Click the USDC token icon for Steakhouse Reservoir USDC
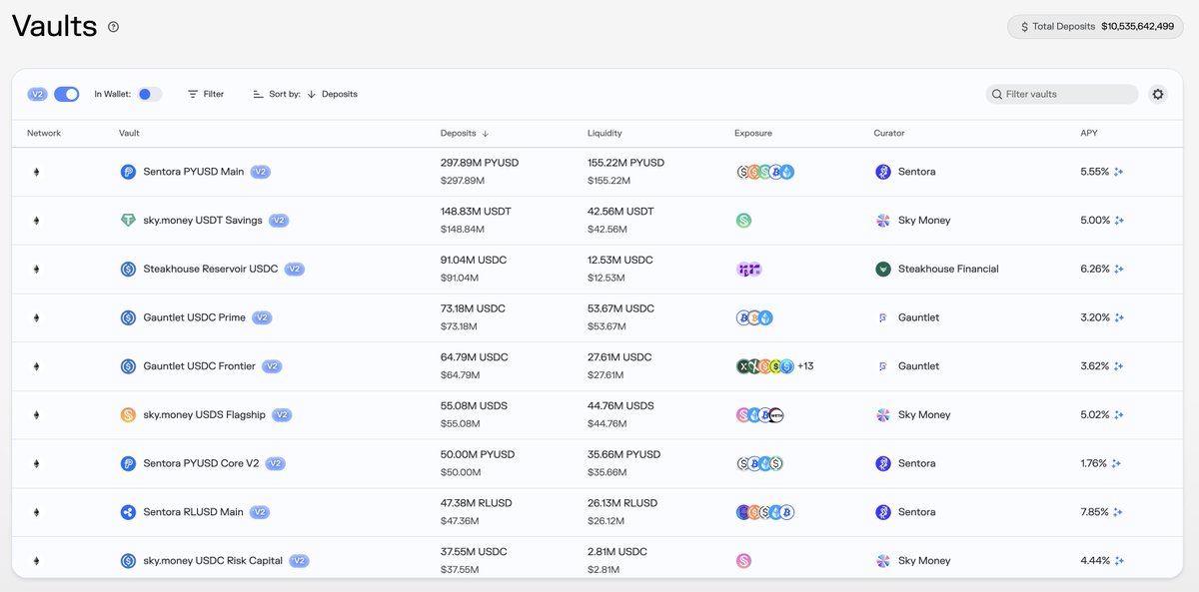 [x=128, y=269]
